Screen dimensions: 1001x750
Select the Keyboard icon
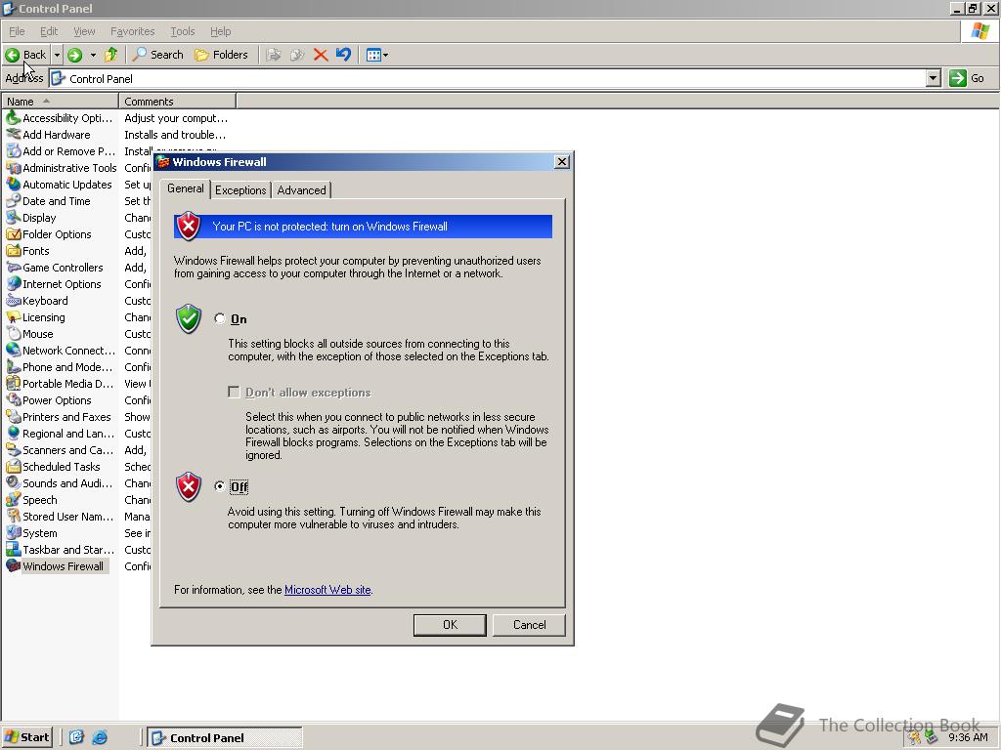click(x=13, y=300)
